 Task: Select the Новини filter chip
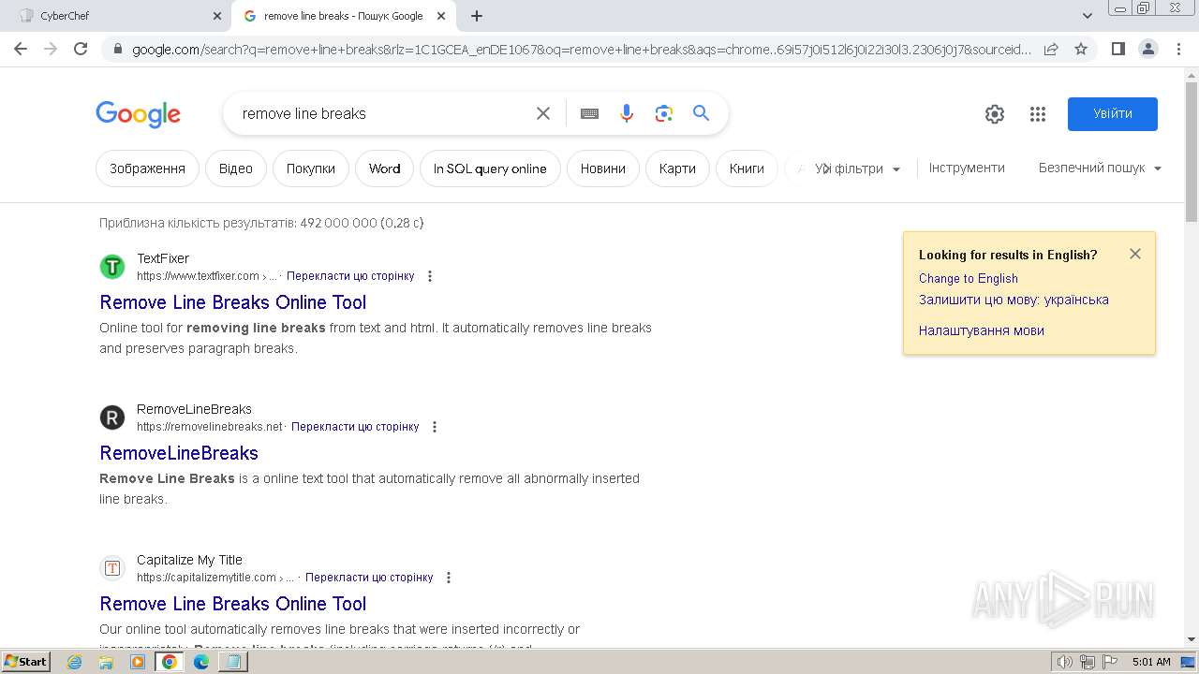point(603,168)
